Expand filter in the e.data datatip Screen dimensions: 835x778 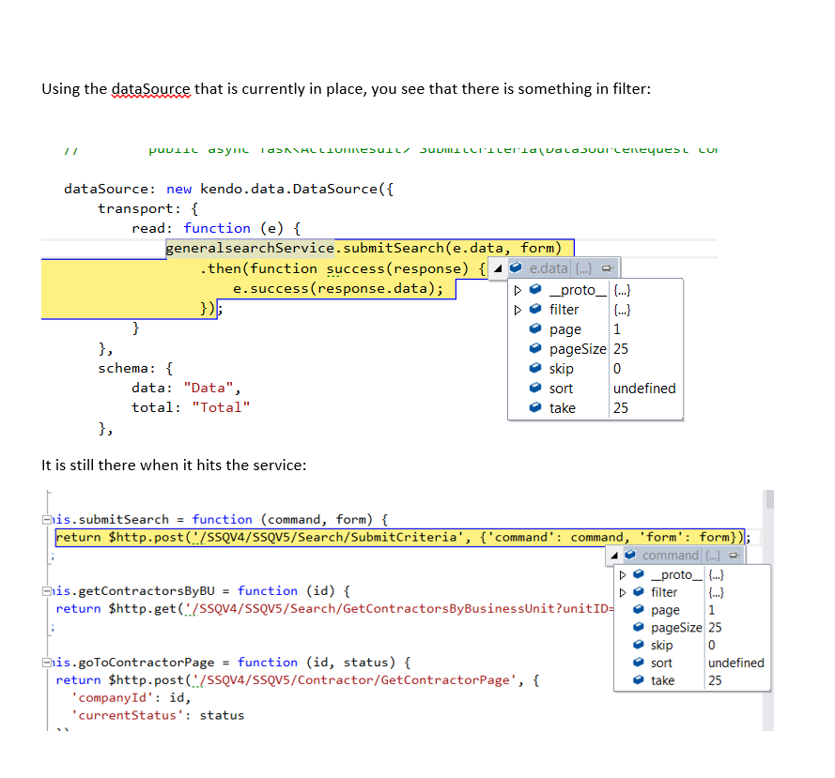pyautogui.click(x=518, y=311)
